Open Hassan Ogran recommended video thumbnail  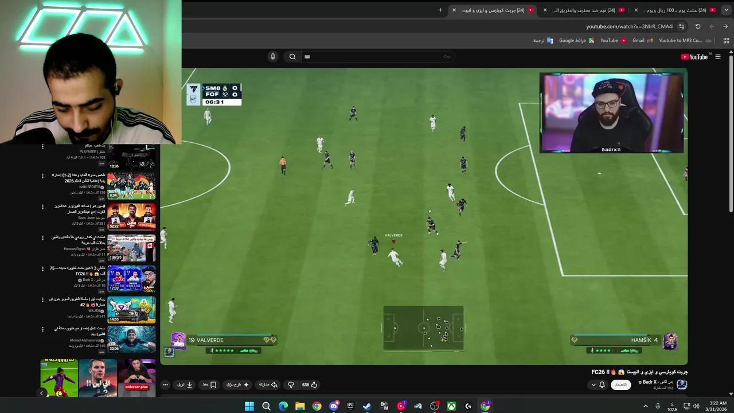click(131, 248)
